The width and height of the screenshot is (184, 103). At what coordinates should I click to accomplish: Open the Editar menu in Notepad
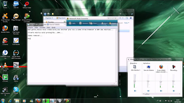point(36,27)
